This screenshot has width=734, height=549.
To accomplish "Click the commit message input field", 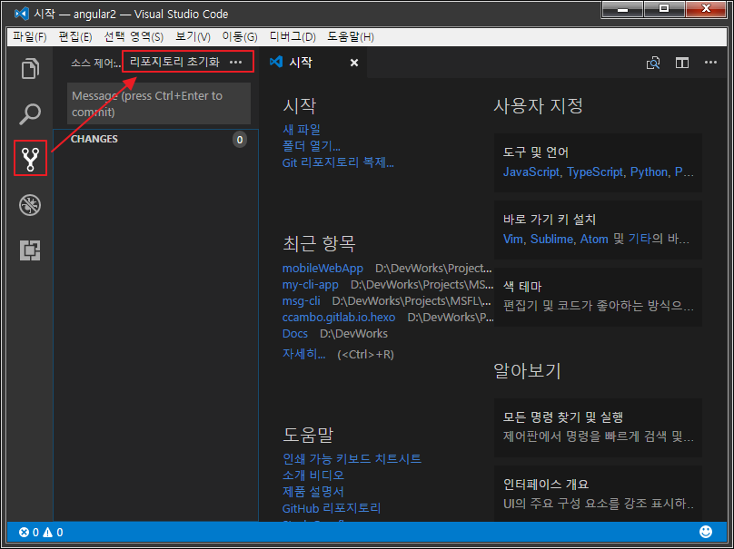I will point(159,103).
